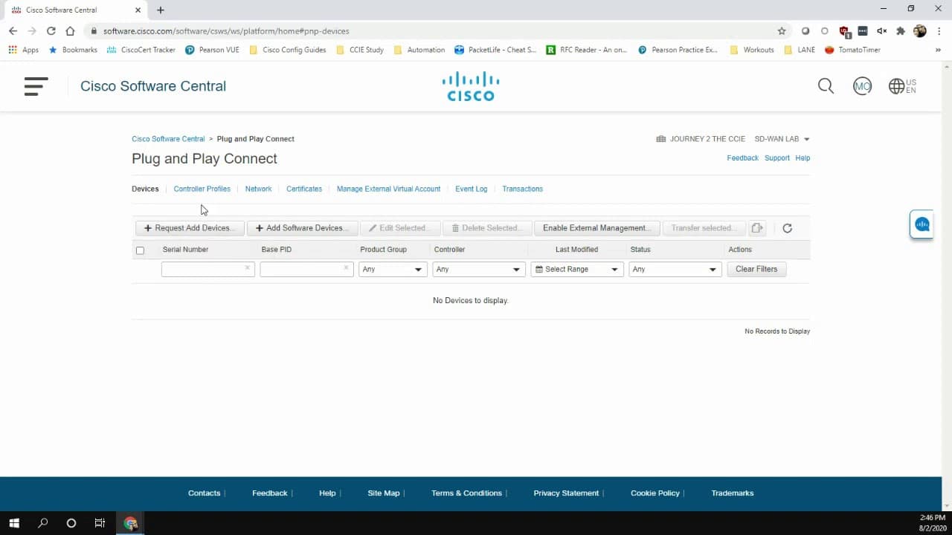This screenshot has height=535, width=952.
Task: Open the SD-WAN LAB virtual account dropdown
Action: 782,139
